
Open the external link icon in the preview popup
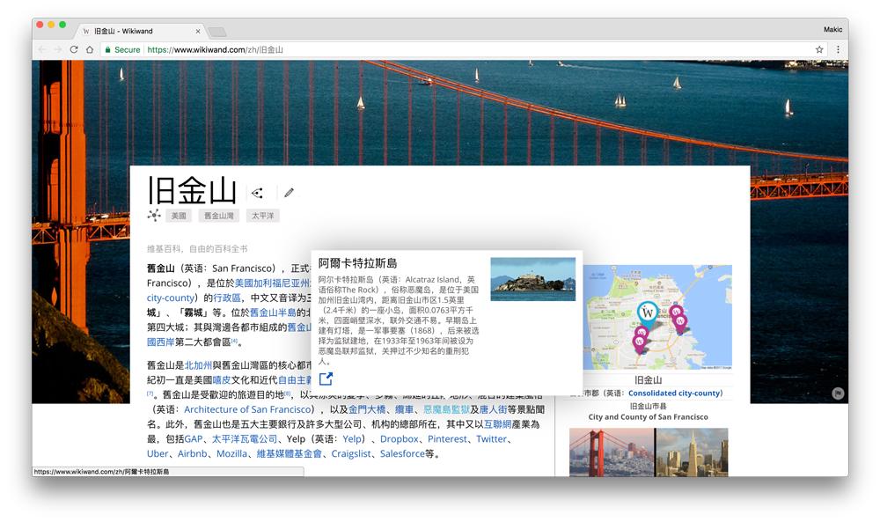tap(326, 379)
